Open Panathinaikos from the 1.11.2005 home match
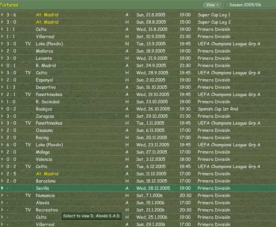 (49, 123)
